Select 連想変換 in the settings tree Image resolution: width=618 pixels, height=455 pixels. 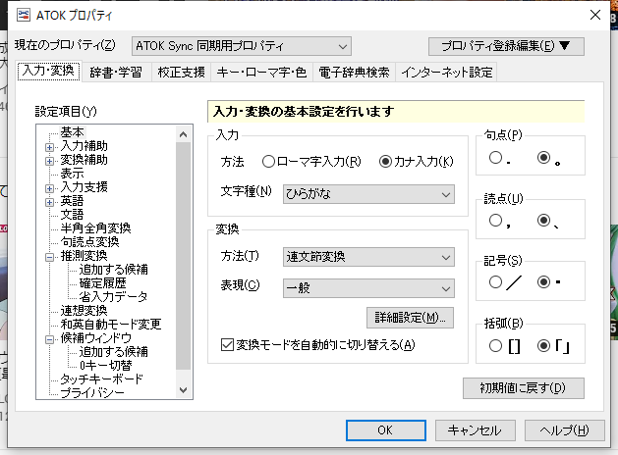84,310
